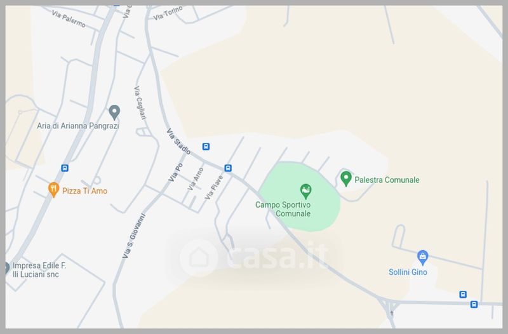Select the gray Aria di Arianna Pangrazi pin
508x334 pixels.
(x=114, y=112)
